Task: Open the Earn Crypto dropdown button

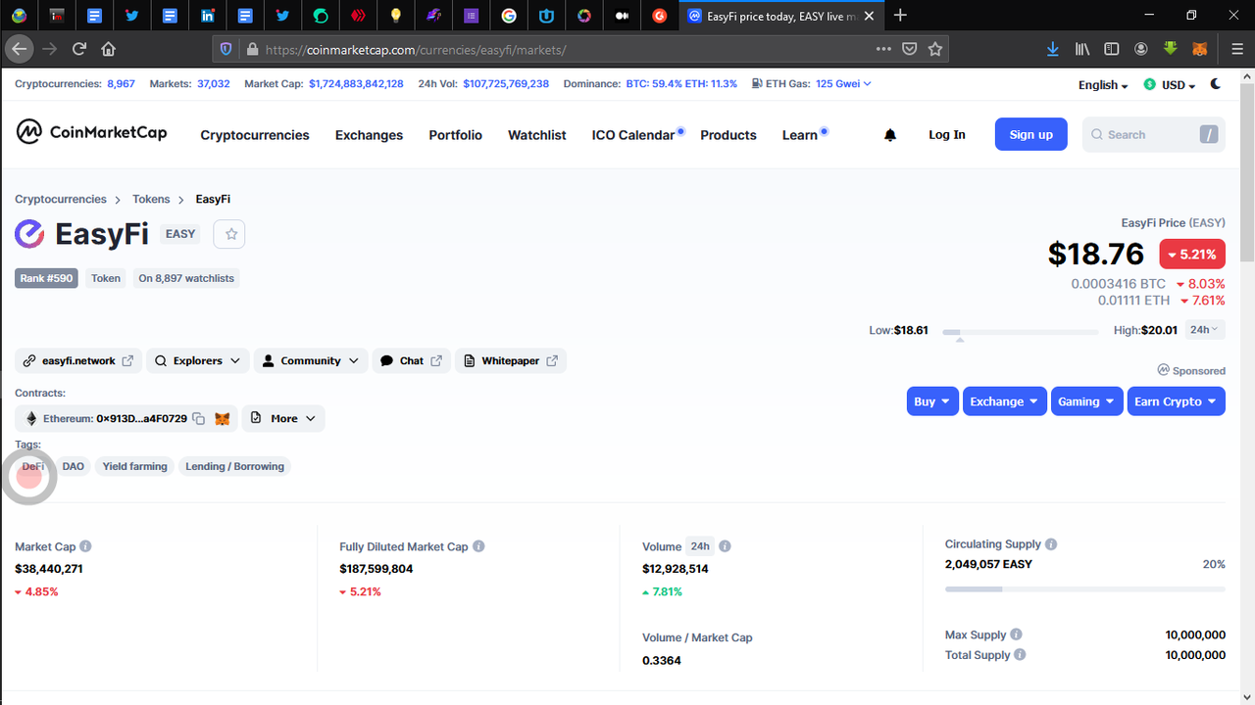Action: (1176, 401)
